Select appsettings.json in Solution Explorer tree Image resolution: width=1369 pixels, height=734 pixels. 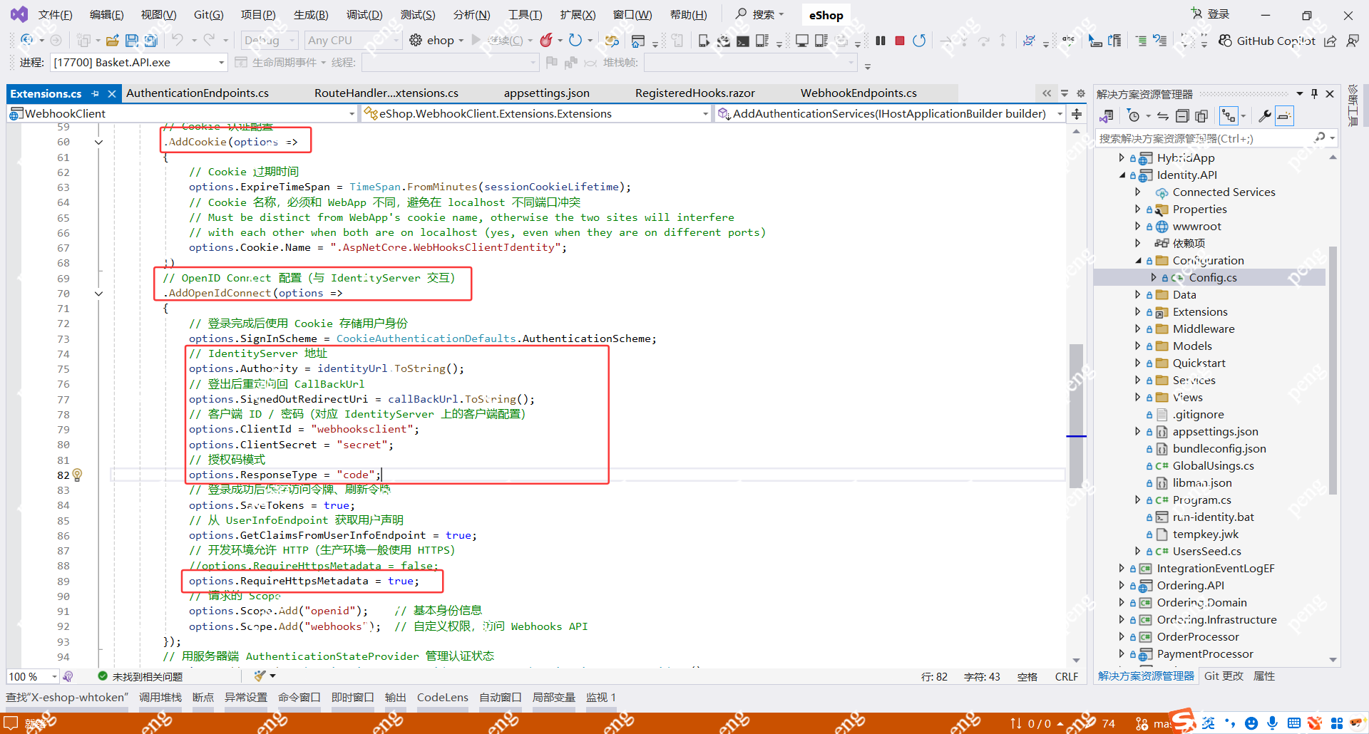pyautogui.click(x=1215, y=431)
